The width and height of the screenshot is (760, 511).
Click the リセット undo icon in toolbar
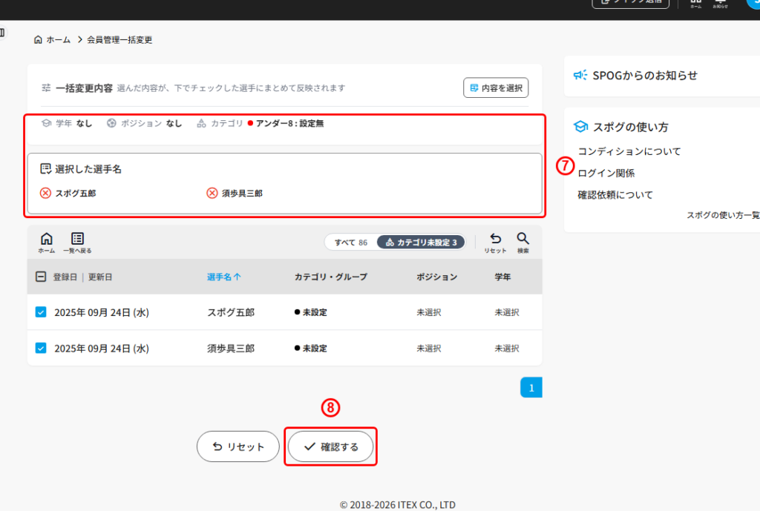[495, 238]
